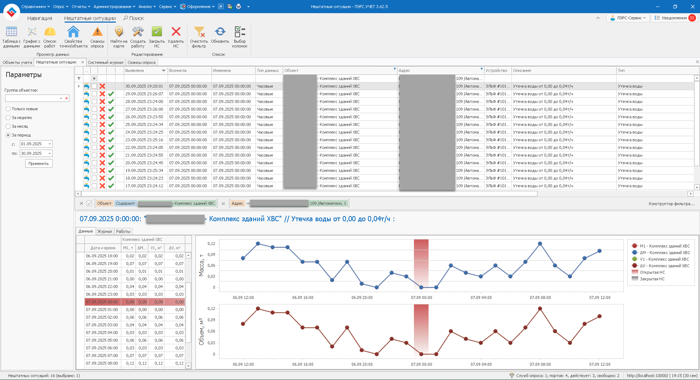Open the ЛЭРС-Сервис dropdown
The height and width of the screenshot is (380, 700).
(x=628, y=18)
